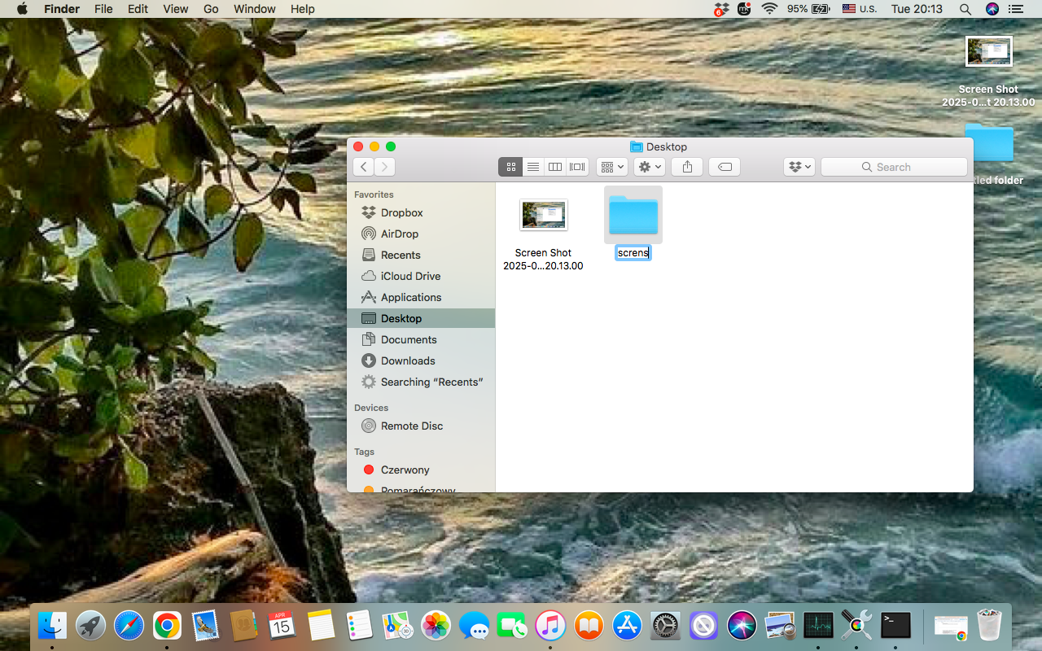Open the Go menu in the menu bar

coord(211,9)
